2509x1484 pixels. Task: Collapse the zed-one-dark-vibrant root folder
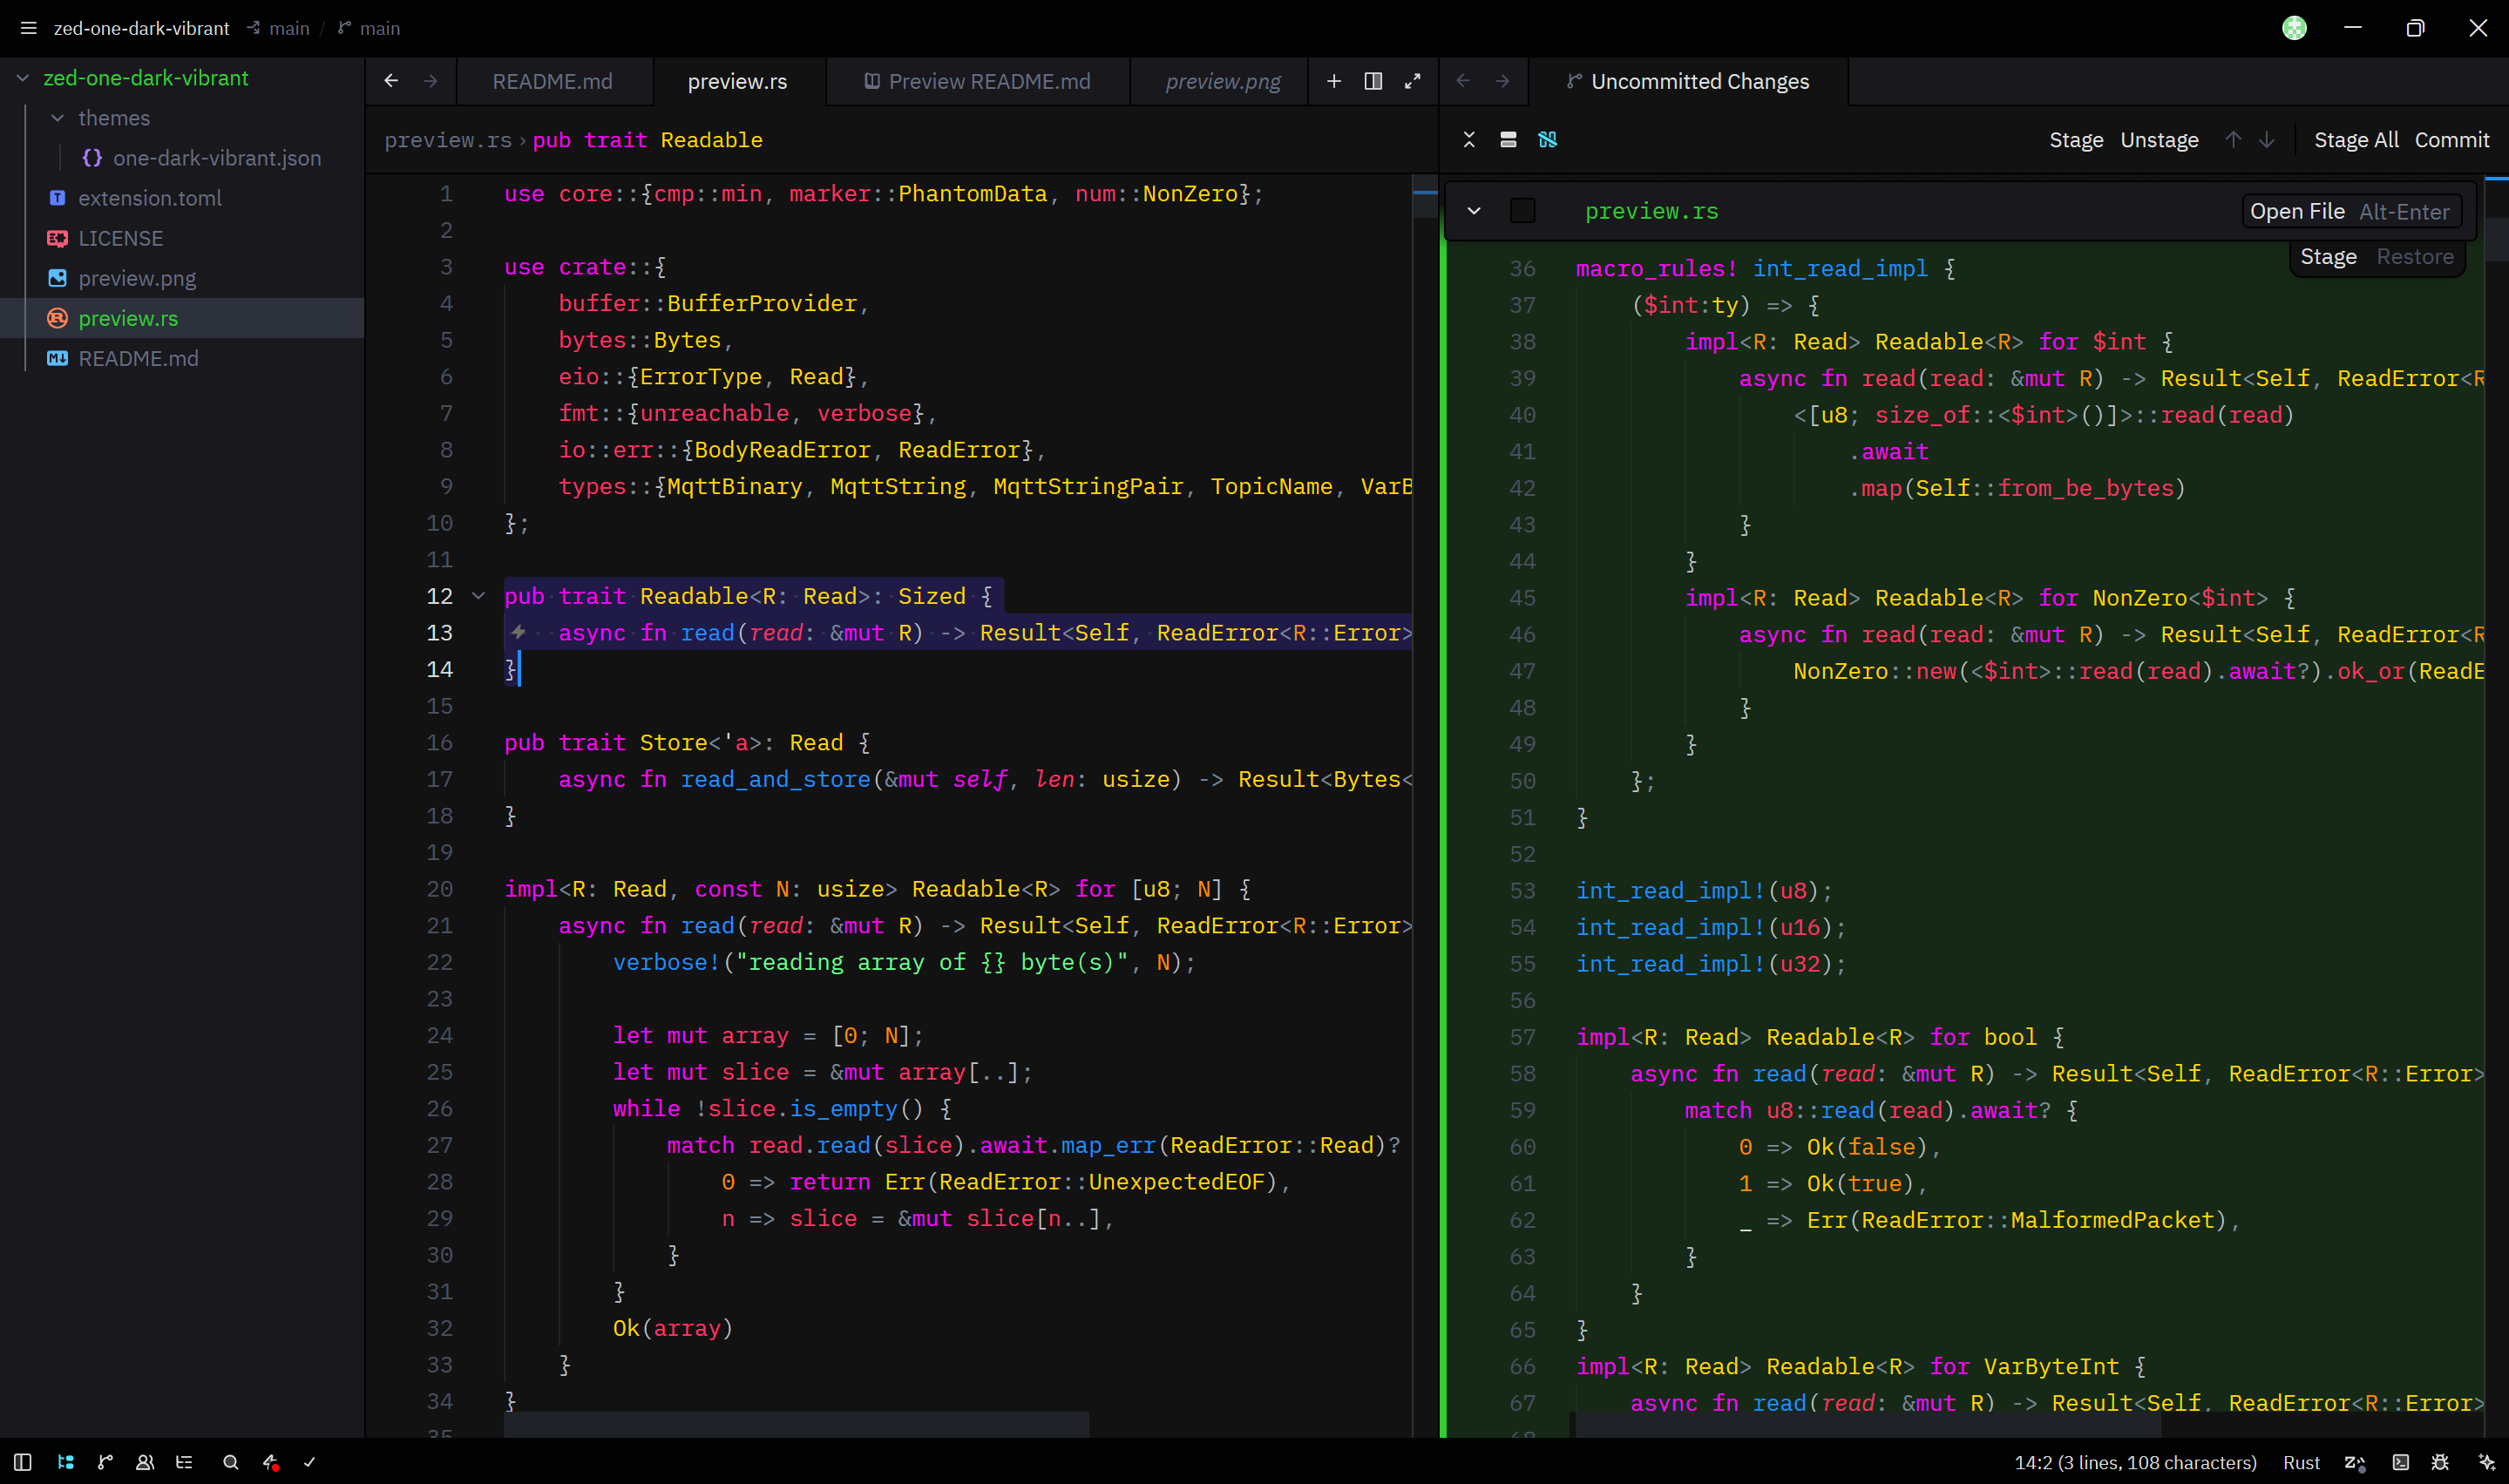click(x=23, y=78)
